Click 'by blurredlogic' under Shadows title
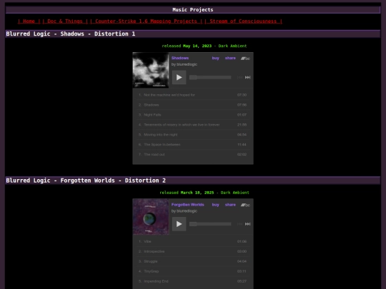 tap(184, 64)
